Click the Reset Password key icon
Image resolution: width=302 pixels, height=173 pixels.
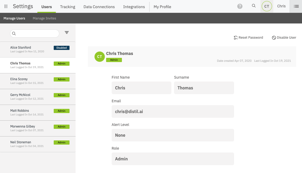[236, 38]
